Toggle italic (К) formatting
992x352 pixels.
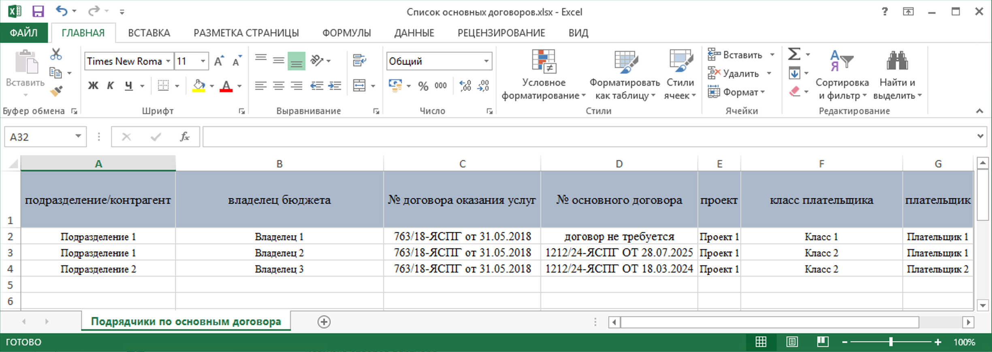point(110,86)
